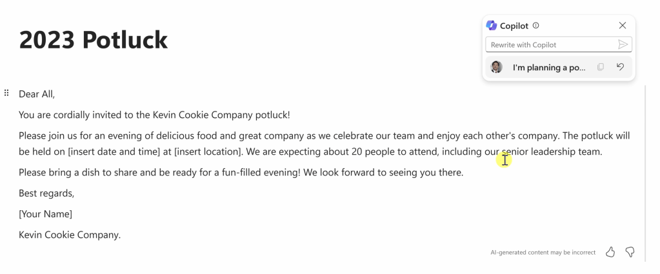Click the send arrow in Copilot box
The width and height of the screenshot is (660, 274).
(623, 44)
